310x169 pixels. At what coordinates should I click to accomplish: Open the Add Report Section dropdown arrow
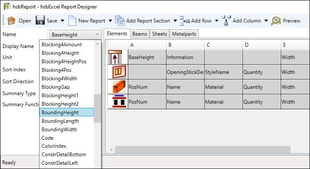coord(175,21)
